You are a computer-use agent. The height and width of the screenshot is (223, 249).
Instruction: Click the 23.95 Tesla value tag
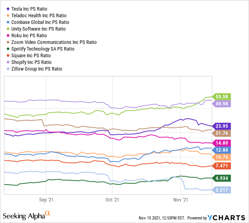[222, 126]
